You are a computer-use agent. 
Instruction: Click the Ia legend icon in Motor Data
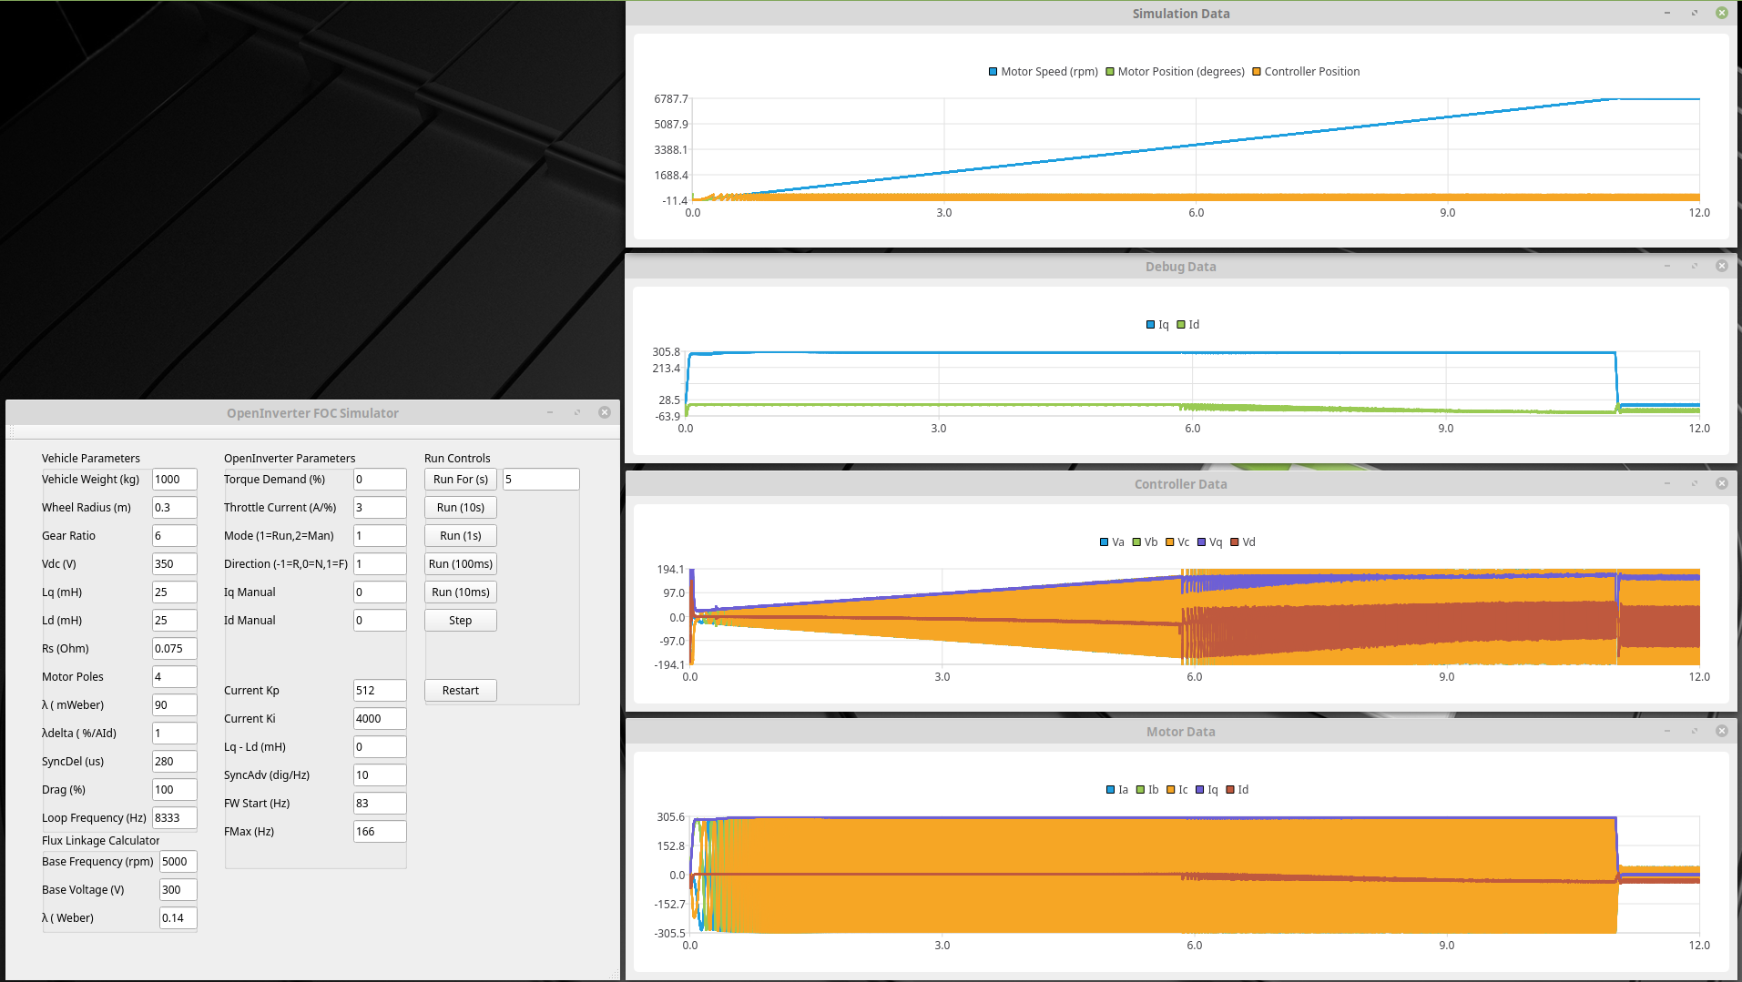click(1110, 790)
